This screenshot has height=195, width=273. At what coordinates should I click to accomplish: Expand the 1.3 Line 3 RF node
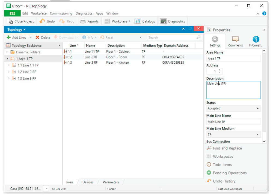click(x=9, y=78)
